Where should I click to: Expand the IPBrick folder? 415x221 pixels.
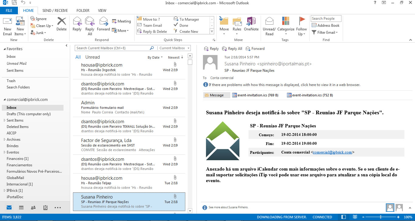tap(4, 191)
